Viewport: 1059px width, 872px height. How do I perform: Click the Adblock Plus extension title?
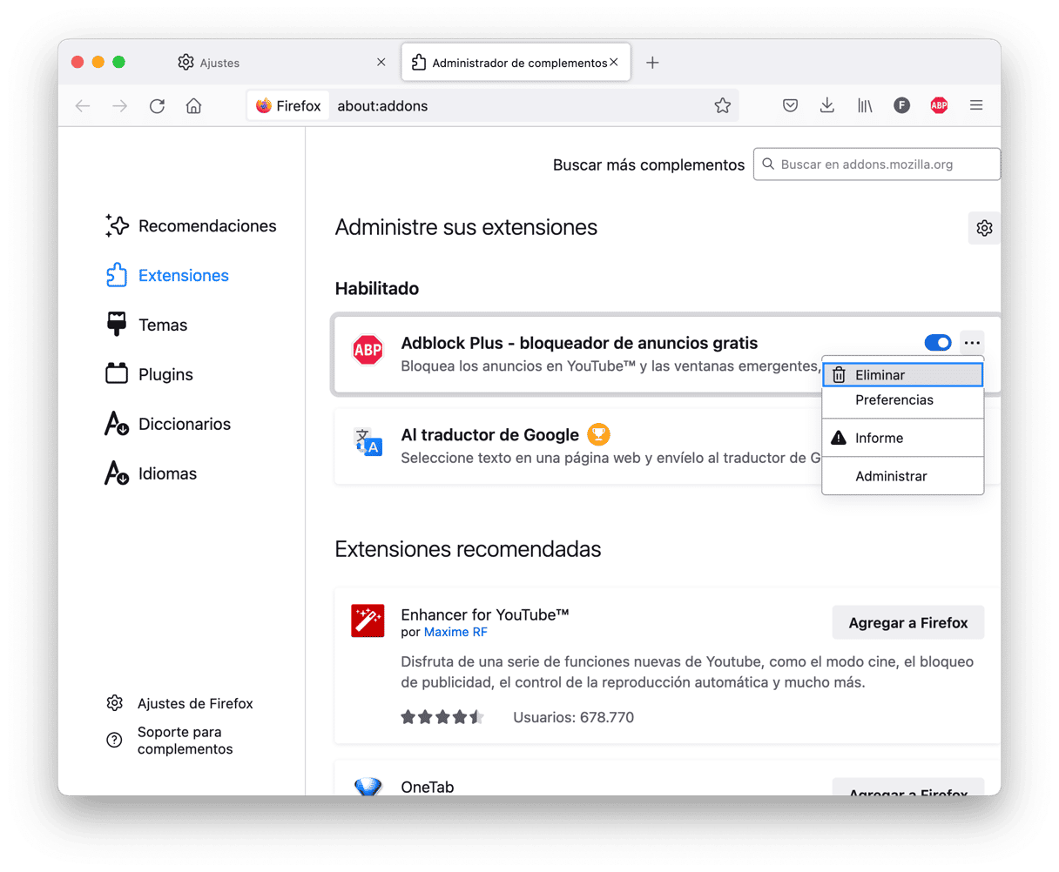coord(579,343)
